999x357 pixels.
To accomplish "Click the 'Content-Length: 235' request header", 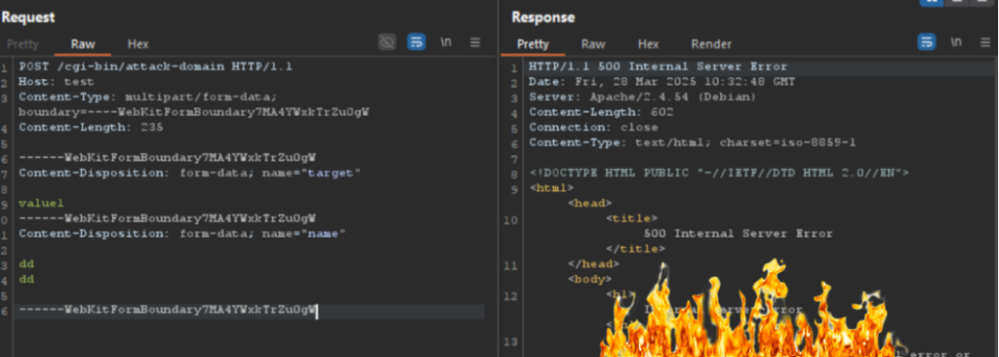I will [91, 127].
